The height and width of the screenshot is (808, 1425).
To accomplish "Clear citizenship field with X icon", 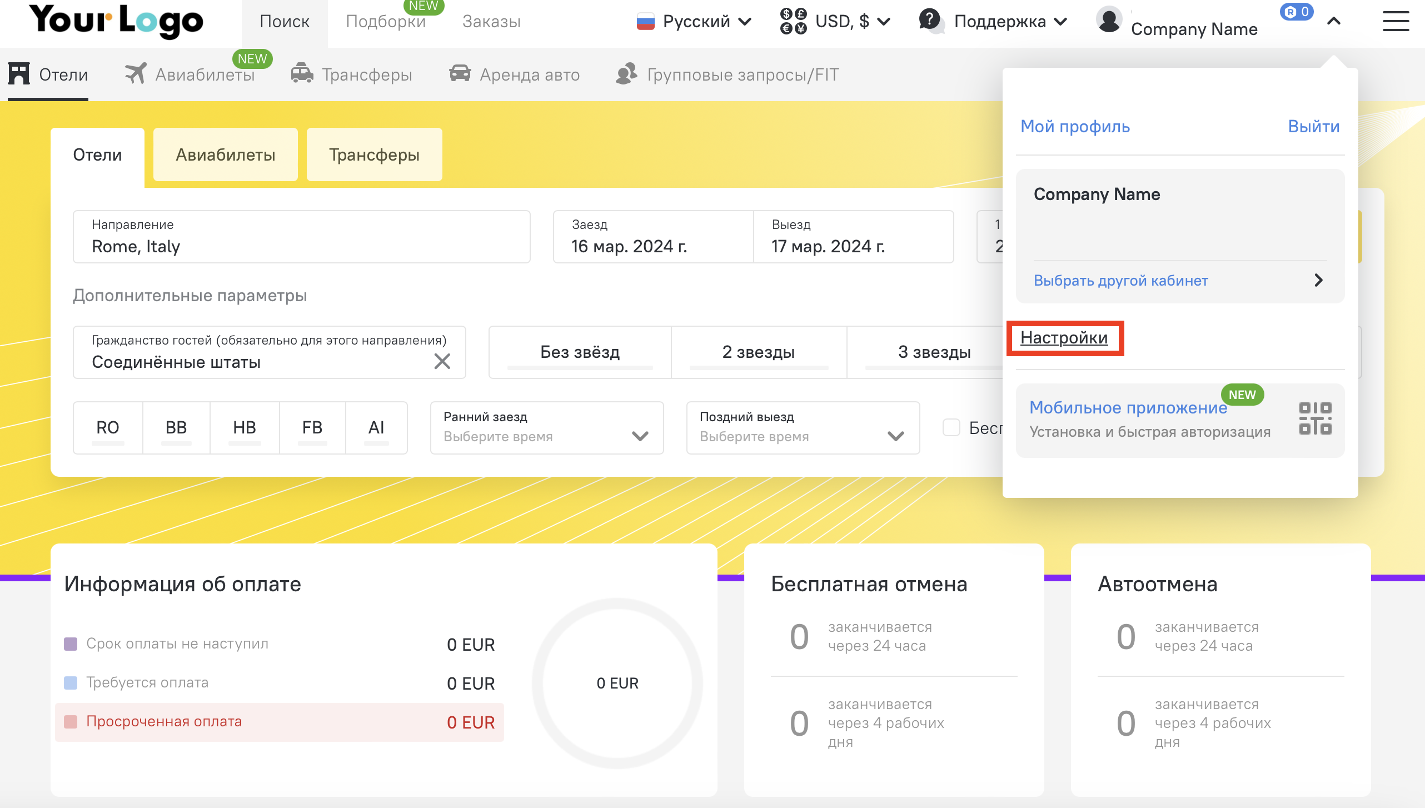I will pyautogui.click(x=442, y=361).
